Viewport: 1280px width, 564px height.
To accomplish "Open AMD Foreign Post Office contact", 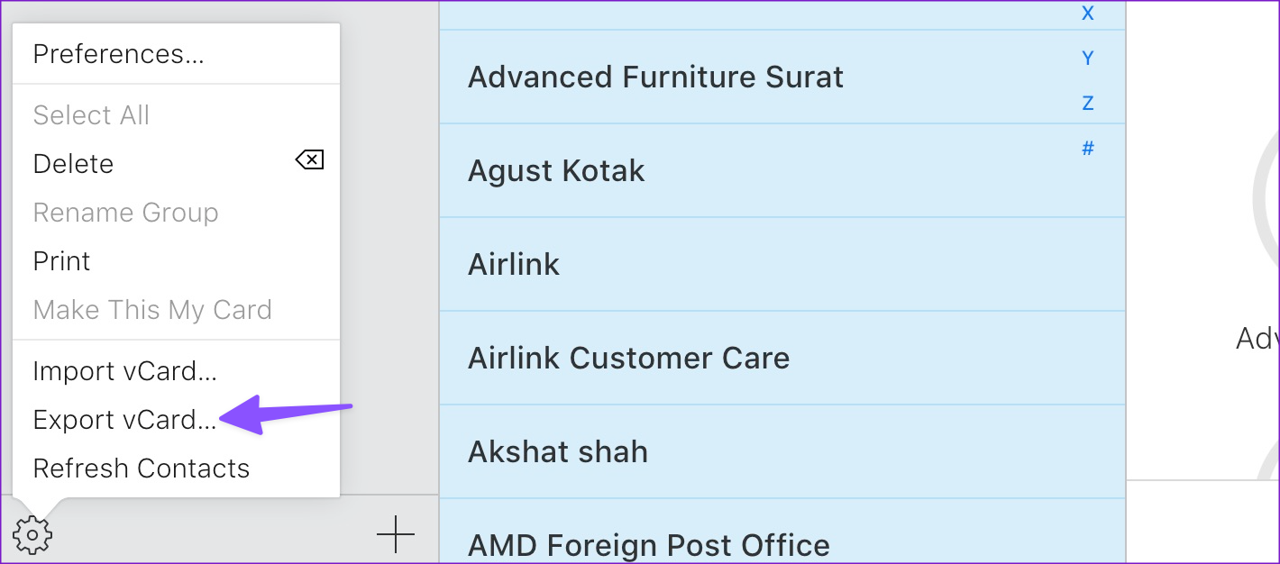I will [x=648, y=544].
